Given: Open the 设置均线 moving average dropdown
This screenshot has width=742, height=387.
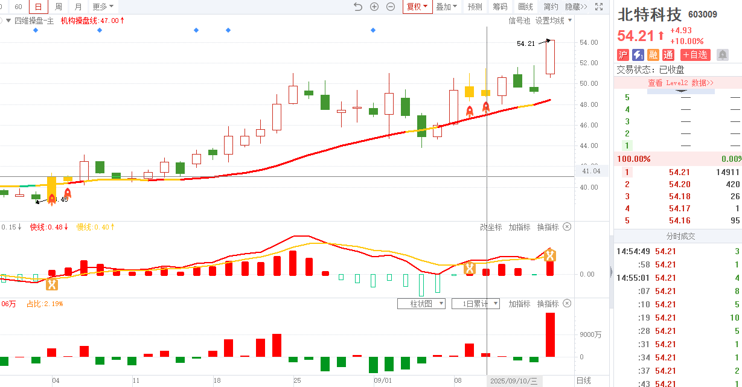Looking at the screenshot, I should click(554, 21).
